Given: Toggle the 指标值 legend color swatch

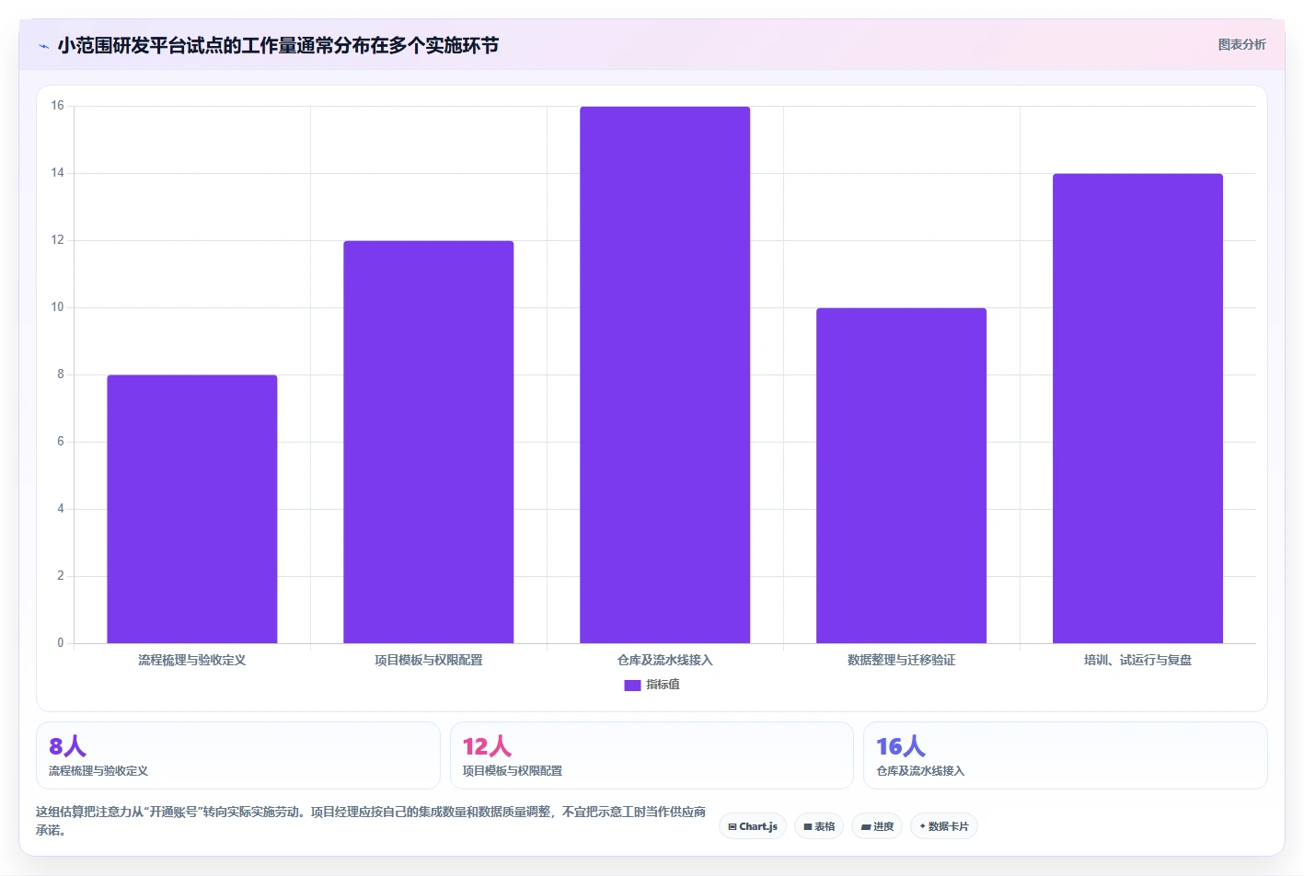Looking at the screenshot, I should 632,685.
